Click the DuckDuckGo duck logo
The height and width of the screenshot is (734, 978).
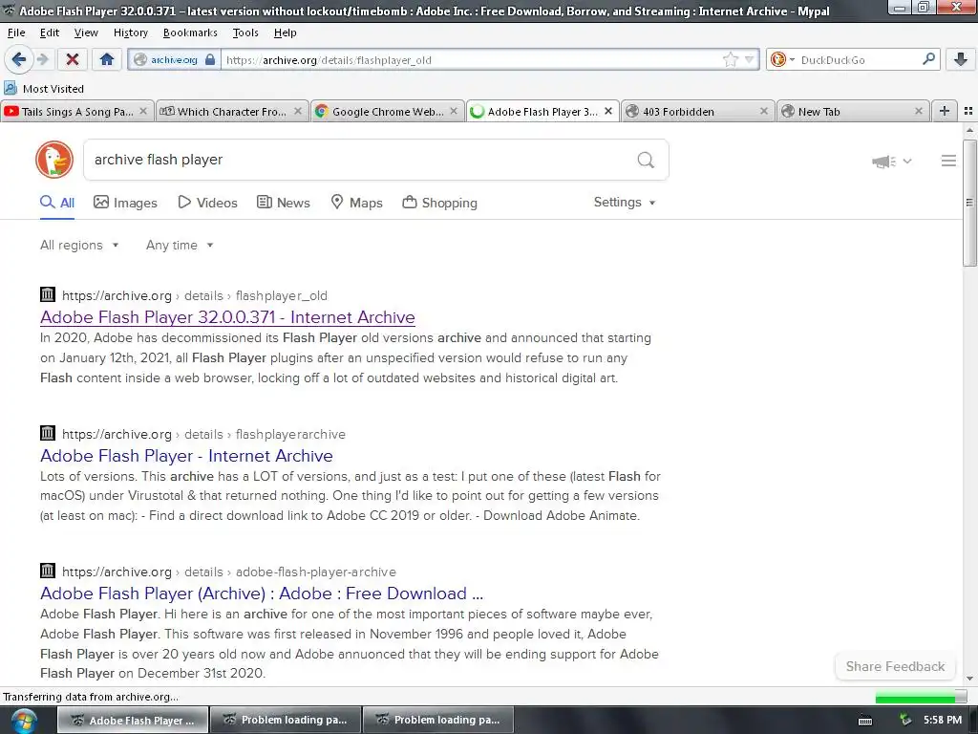click(x=54, y=160)
